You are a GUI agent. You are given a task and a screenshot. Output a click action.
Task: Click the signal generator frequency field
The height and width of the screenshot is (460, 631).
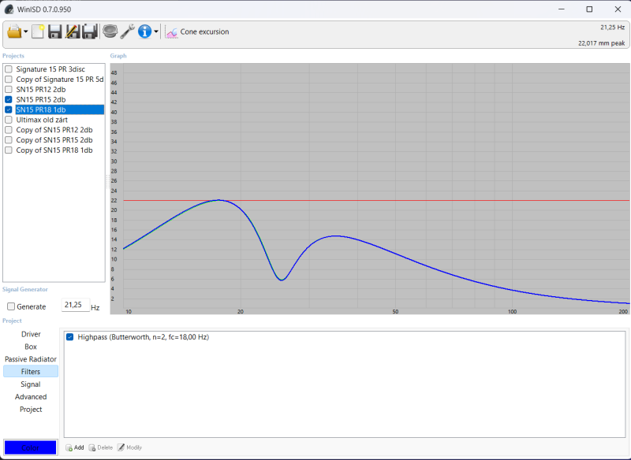click(x=75, y=305)
